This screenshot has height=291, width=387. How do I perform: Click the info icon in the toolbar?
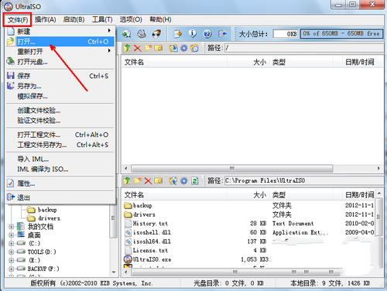point(192,33)
